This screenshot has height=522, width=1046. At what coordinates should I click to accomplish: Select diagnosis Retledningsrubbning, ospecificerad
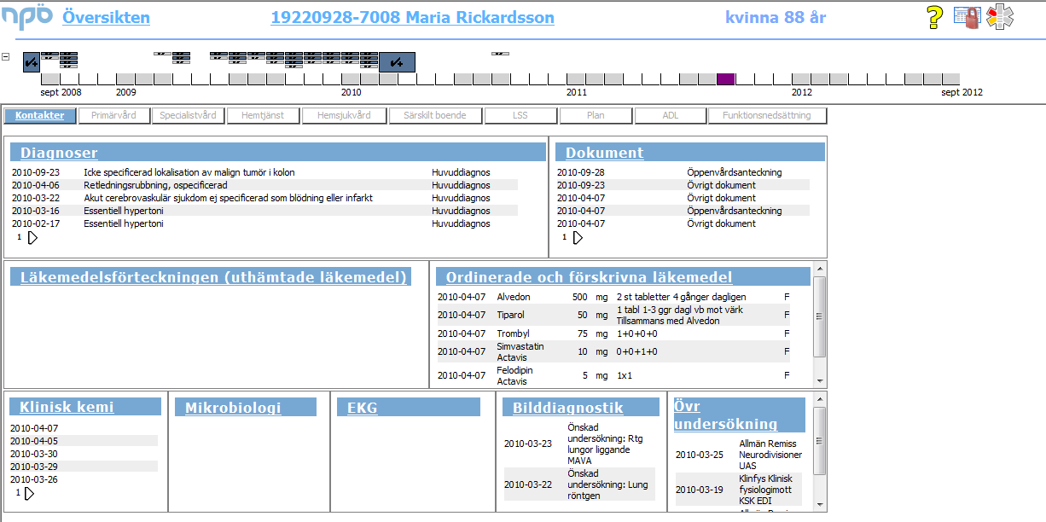264,185
